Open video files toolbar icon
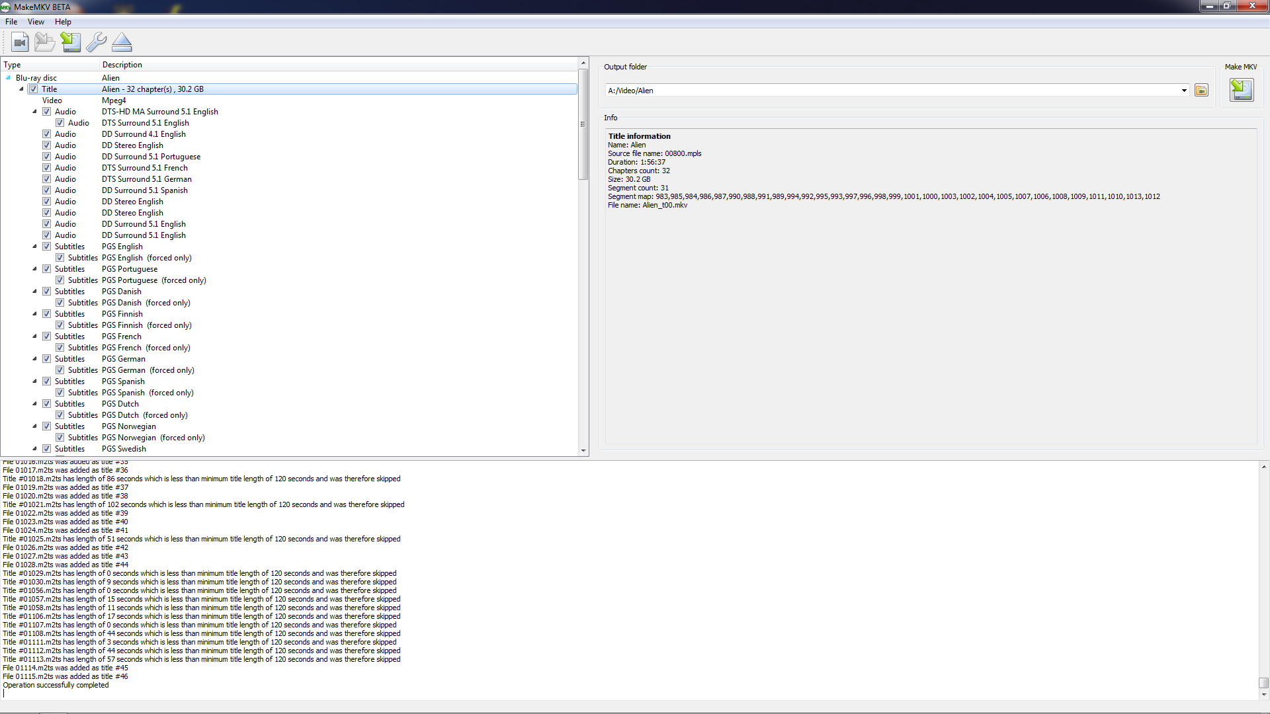1270x714 pixels. [x=20, y=42]
